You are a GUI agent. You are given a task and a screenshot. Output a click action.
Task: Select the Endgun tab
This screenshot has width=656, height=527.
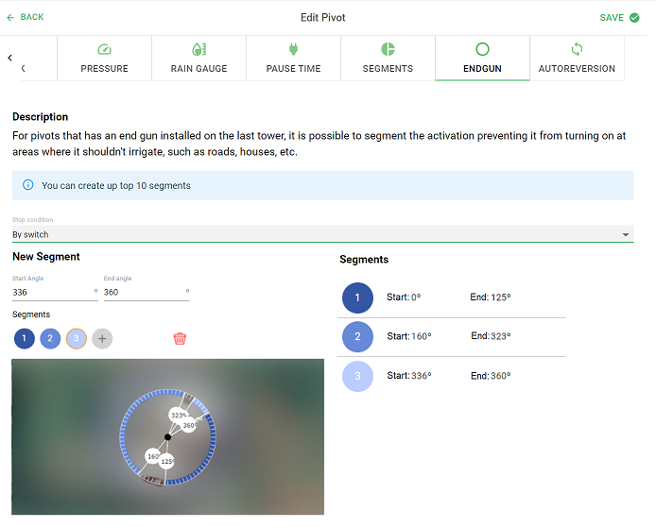(482, 59)
